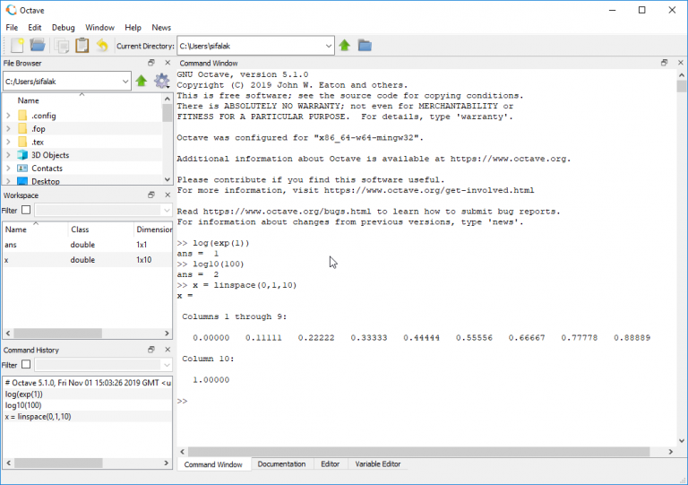Image resolution: width=688 pixels, height=485 pixels.
Task: Go to parent directory in File Browser
Action: tap(142, 81)
